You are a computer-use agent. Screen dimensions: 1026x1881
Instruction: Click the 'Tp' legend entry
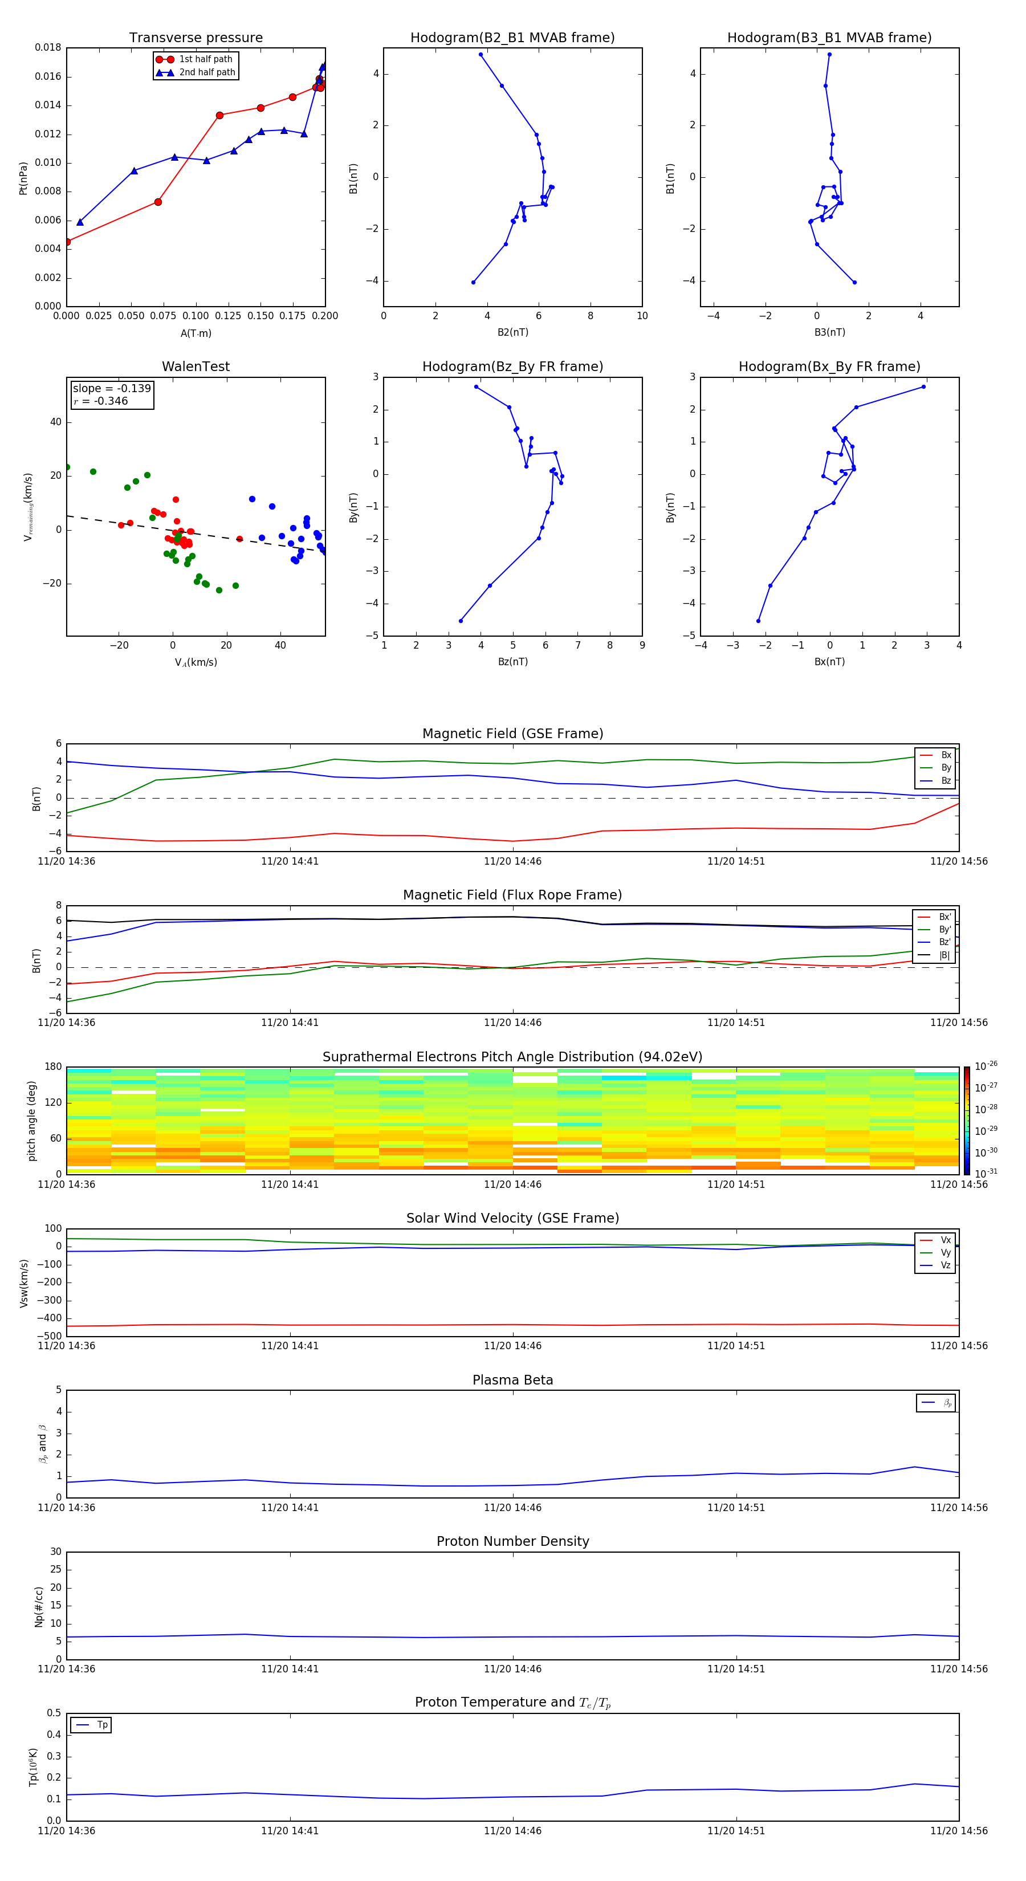point(91,1725)
